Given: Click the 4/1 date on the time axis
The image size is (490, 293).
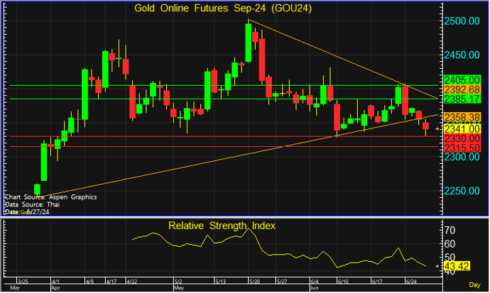Looking at the screenshot, I should click(56, 281).
